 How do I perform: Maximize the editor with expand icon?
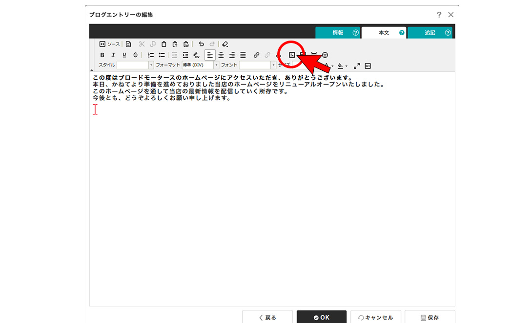[357, 65]
